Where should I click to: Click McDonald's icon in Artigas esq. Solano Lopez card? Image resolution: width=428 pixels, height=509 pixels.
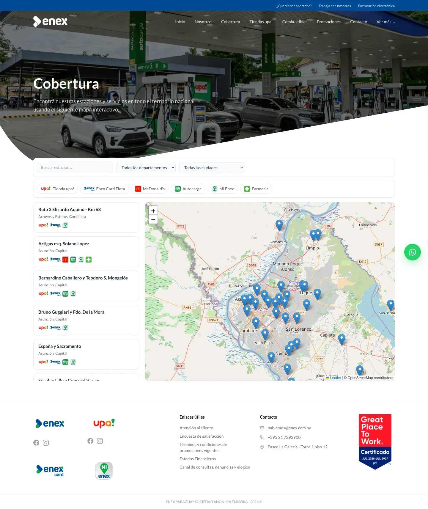65,260
